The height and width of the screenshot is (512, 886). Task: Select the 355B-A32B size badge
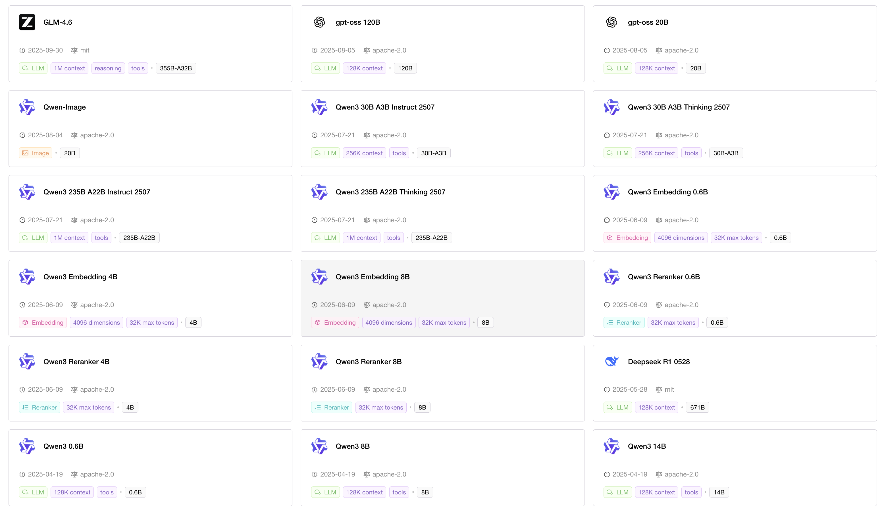(x=175, y=68)
